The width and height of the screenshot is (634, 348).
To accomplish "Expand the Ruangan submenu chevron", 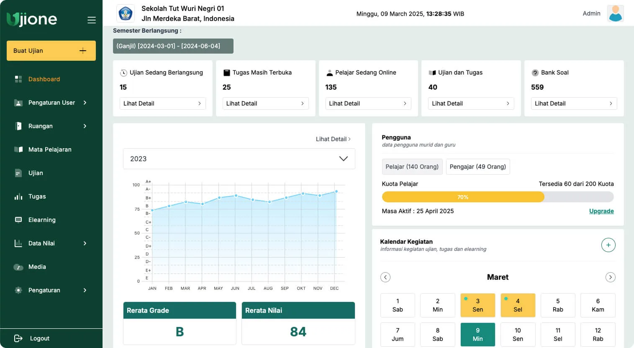I will tap(85, 126).
